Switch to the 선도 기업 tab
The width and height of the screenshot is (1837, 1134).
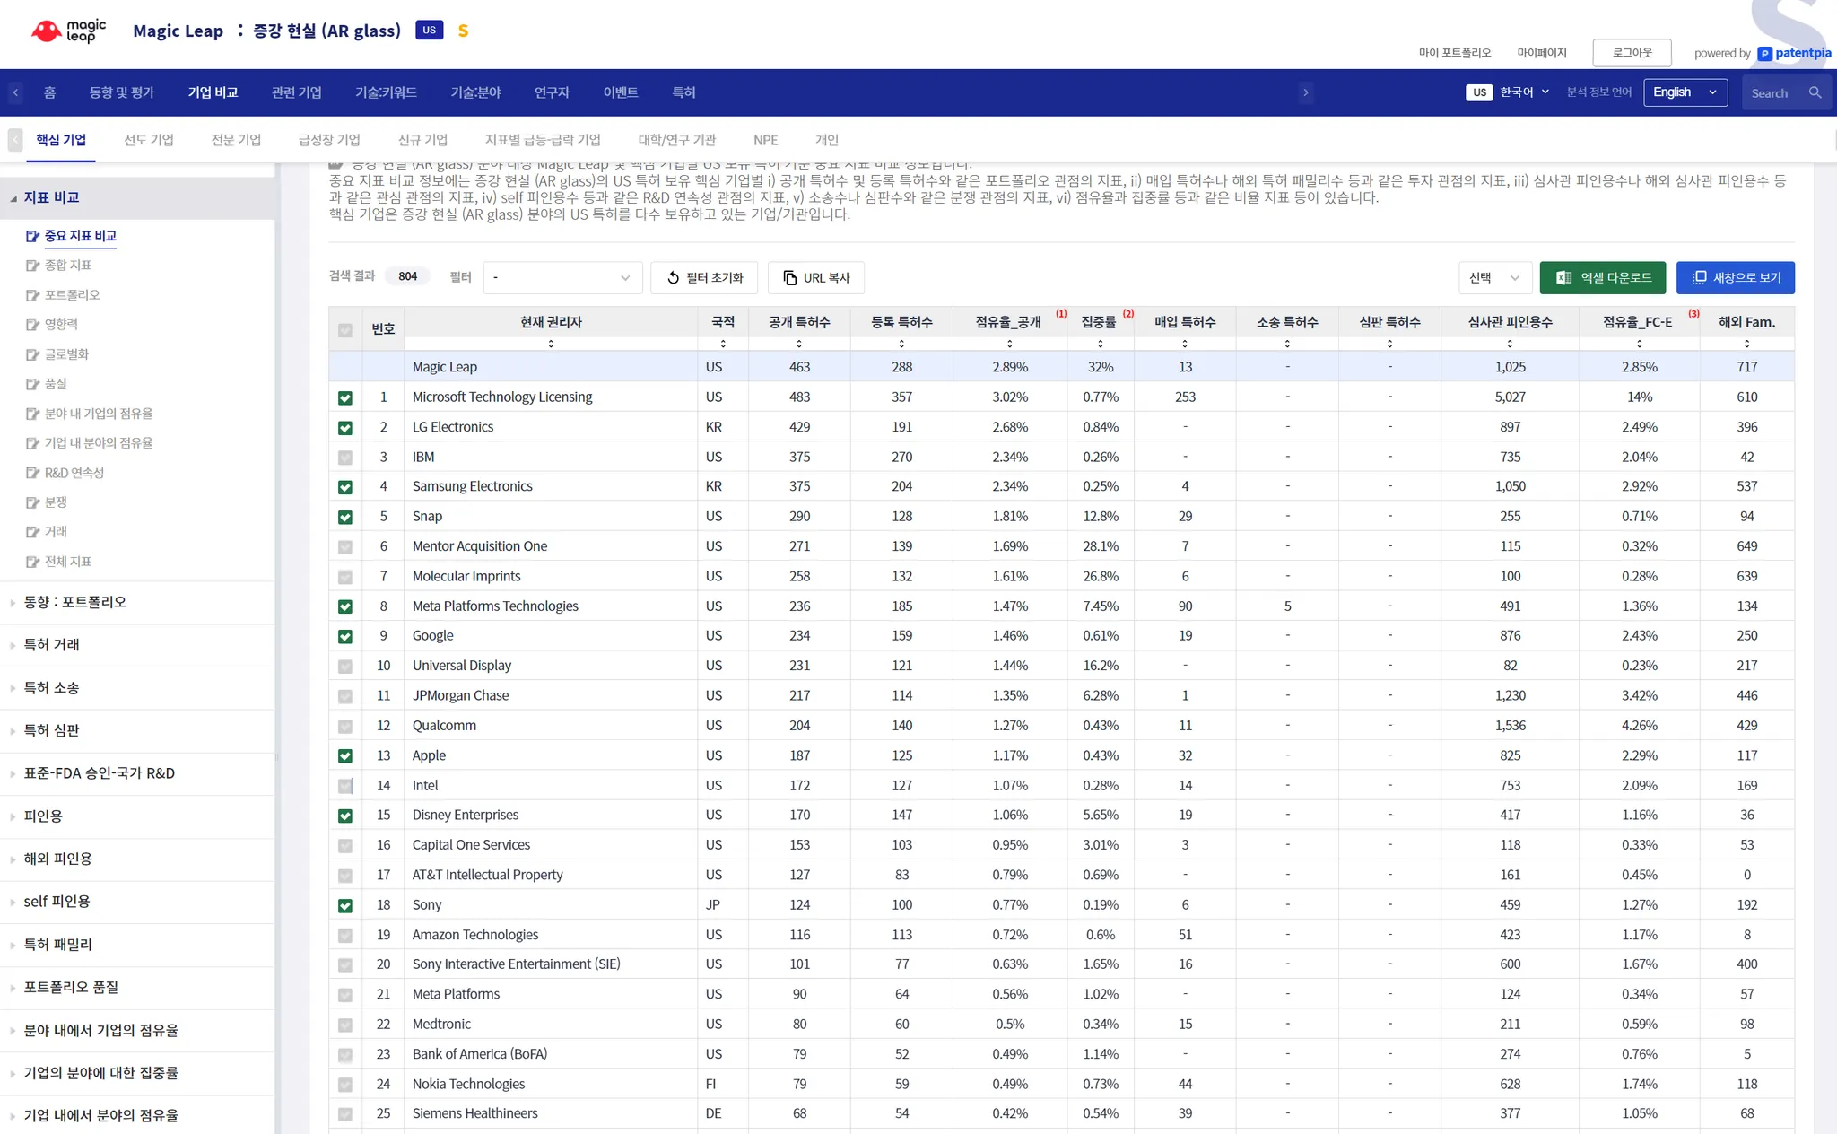(149, 140)
